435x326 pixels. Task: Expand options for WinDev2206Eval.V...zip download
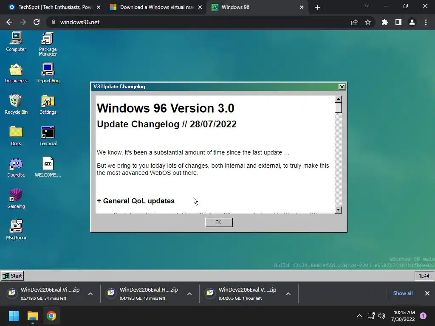click(x=288, y=294)
